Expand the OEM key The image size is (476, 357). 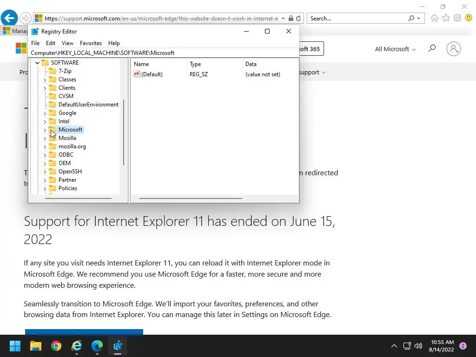point(45,164)
